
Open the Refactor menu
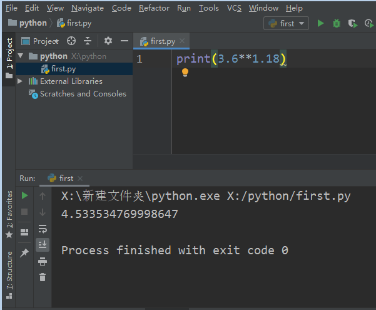[154, 8]
